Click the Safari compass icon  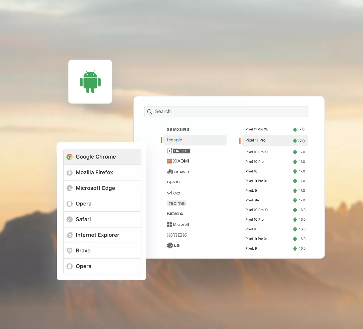coord(69,219)
